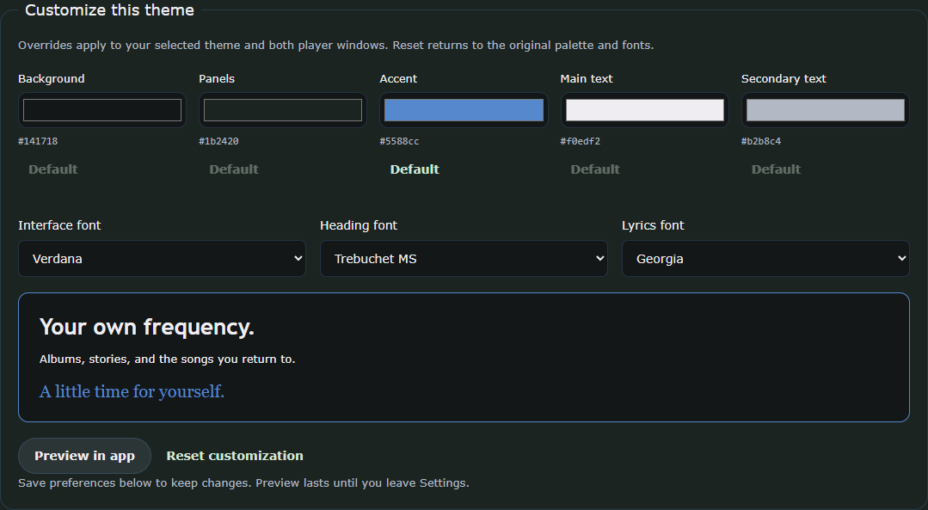Screen dimensions: 928x510
Task: Click Reset customization
Action: click(235, 456)
